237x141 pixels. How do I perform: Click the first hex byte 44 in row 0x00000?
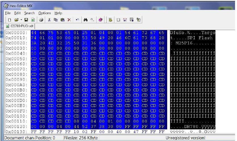click(34, 33)
